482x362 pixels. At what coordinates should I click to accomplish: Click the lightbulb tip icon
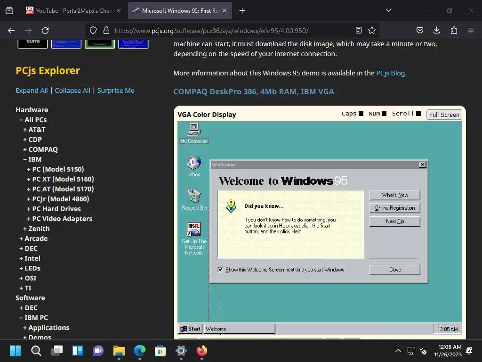coord(231,206)
